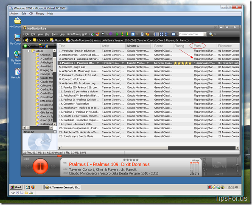Image resolution: width=252 pixels, height=205 pixels.
Task: Open the MediaMonkey Gold menu
Action: click(x=77, y=34)
